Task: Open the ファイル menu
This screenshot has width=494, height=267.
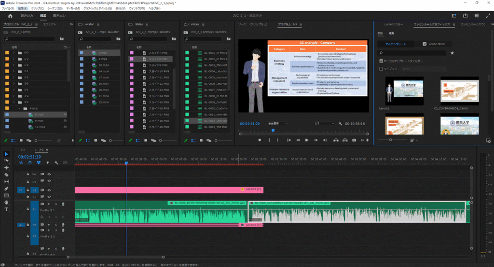Action: [x=8, y=9]
